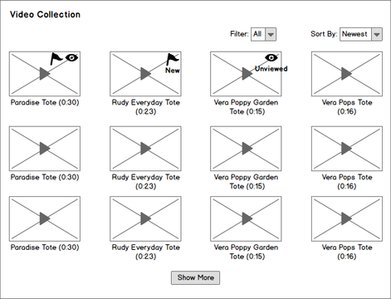
Task: Click the eye icon on first Paradise Tote thumbnail
Action: click(71, 57)
